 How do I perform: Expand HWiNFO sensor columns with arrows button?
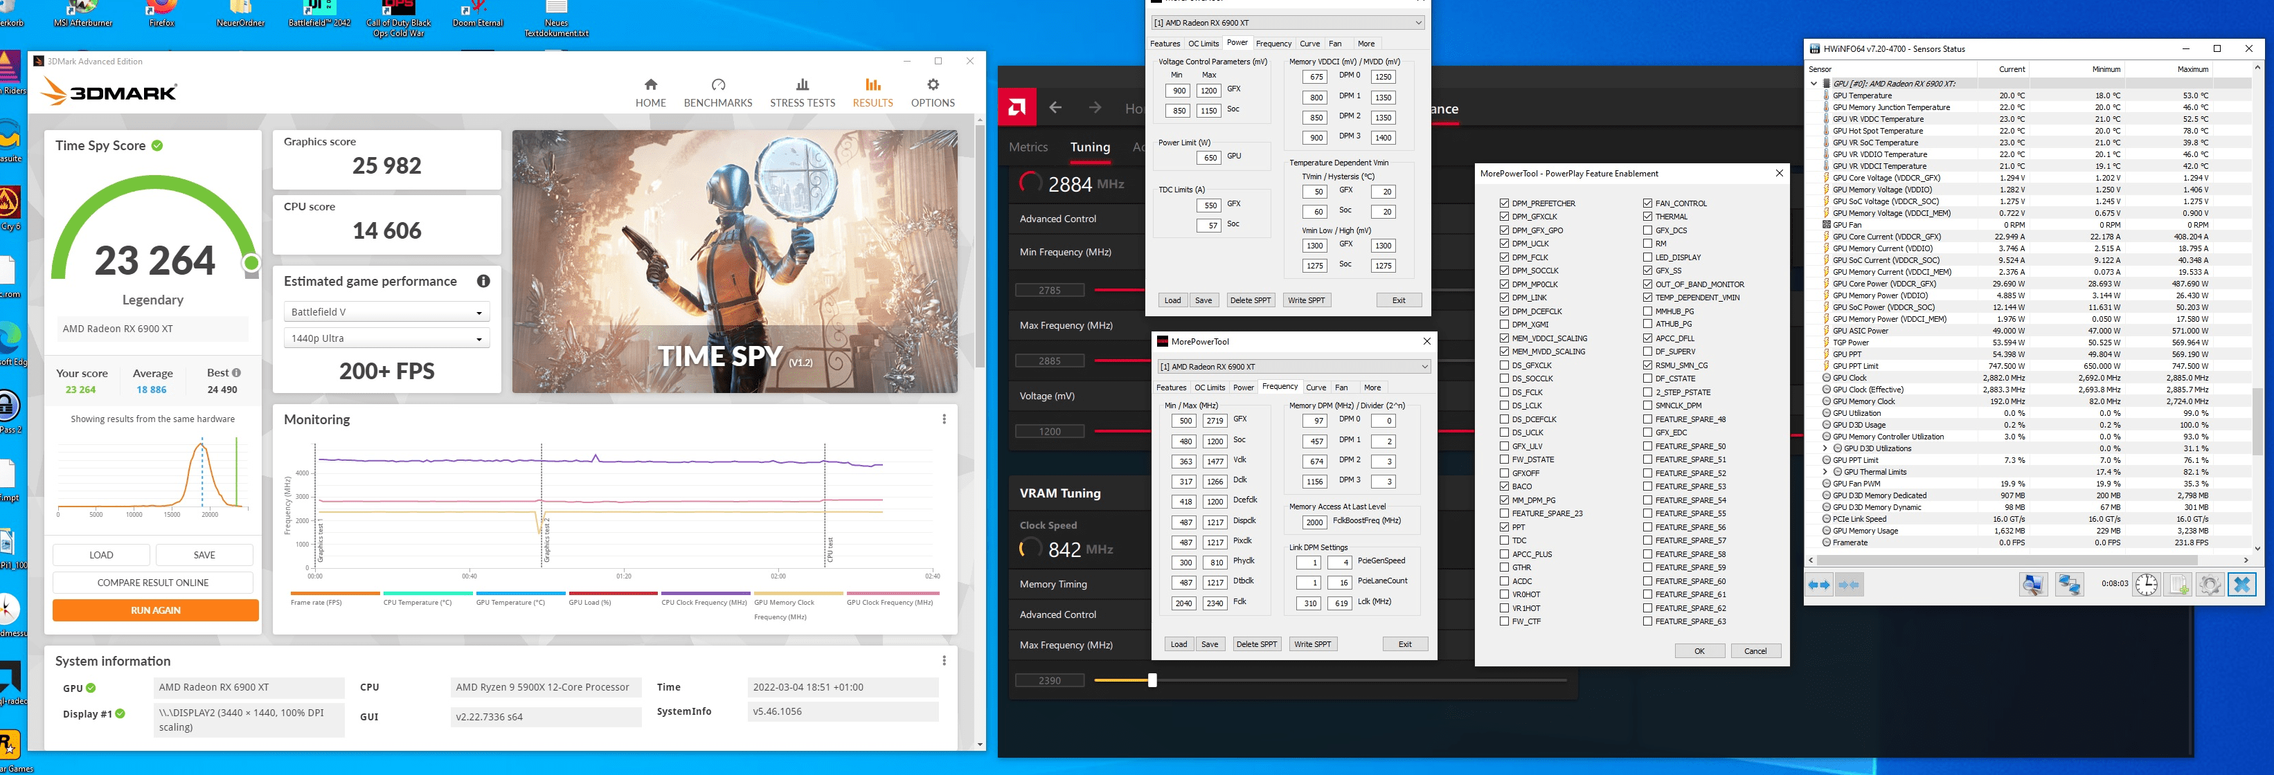[x=1818, y=585]
